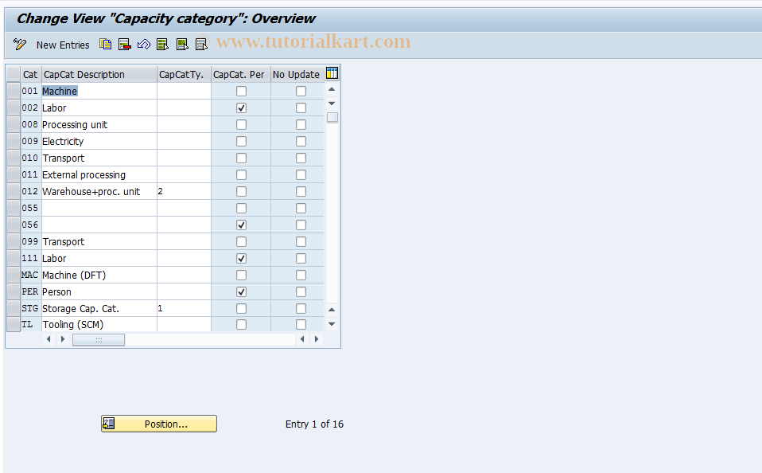Check No Update for STG Storage Cap. Cat.
762x473 pixels.
click(x=301, y=308)
